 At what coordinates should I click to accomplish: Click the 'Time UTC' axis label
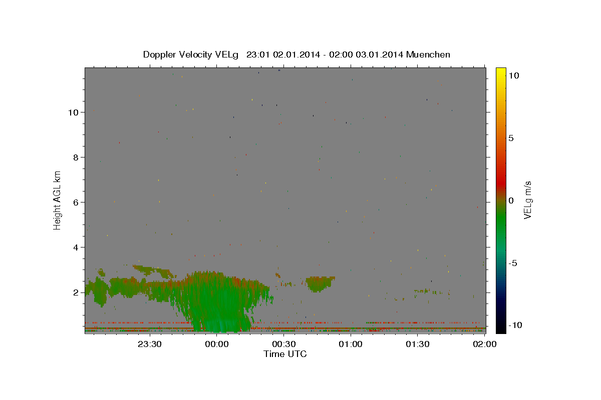pyautogui.click(x=285, y=354)
